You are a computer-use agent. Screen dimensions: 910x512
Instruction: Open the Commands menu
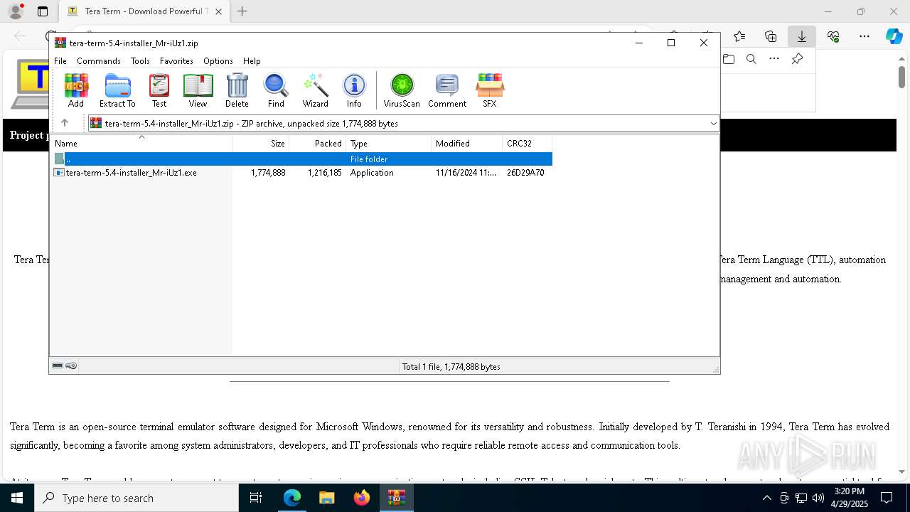[99, 61]
